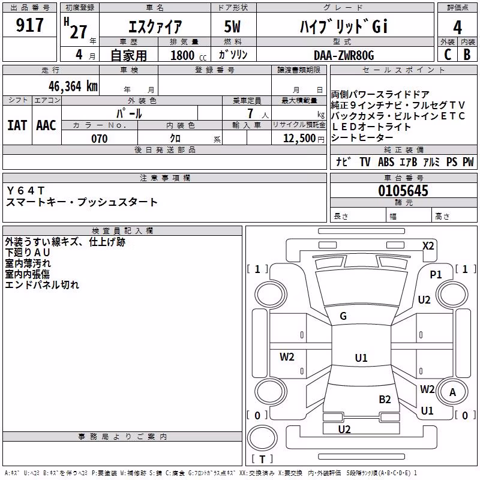Select the wheel marked A on the diagram

tap(452, 392)
